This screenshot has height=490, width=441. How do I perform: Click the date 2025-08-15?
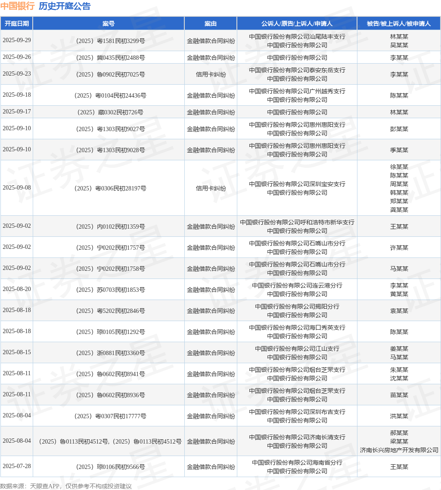point(17,352)
